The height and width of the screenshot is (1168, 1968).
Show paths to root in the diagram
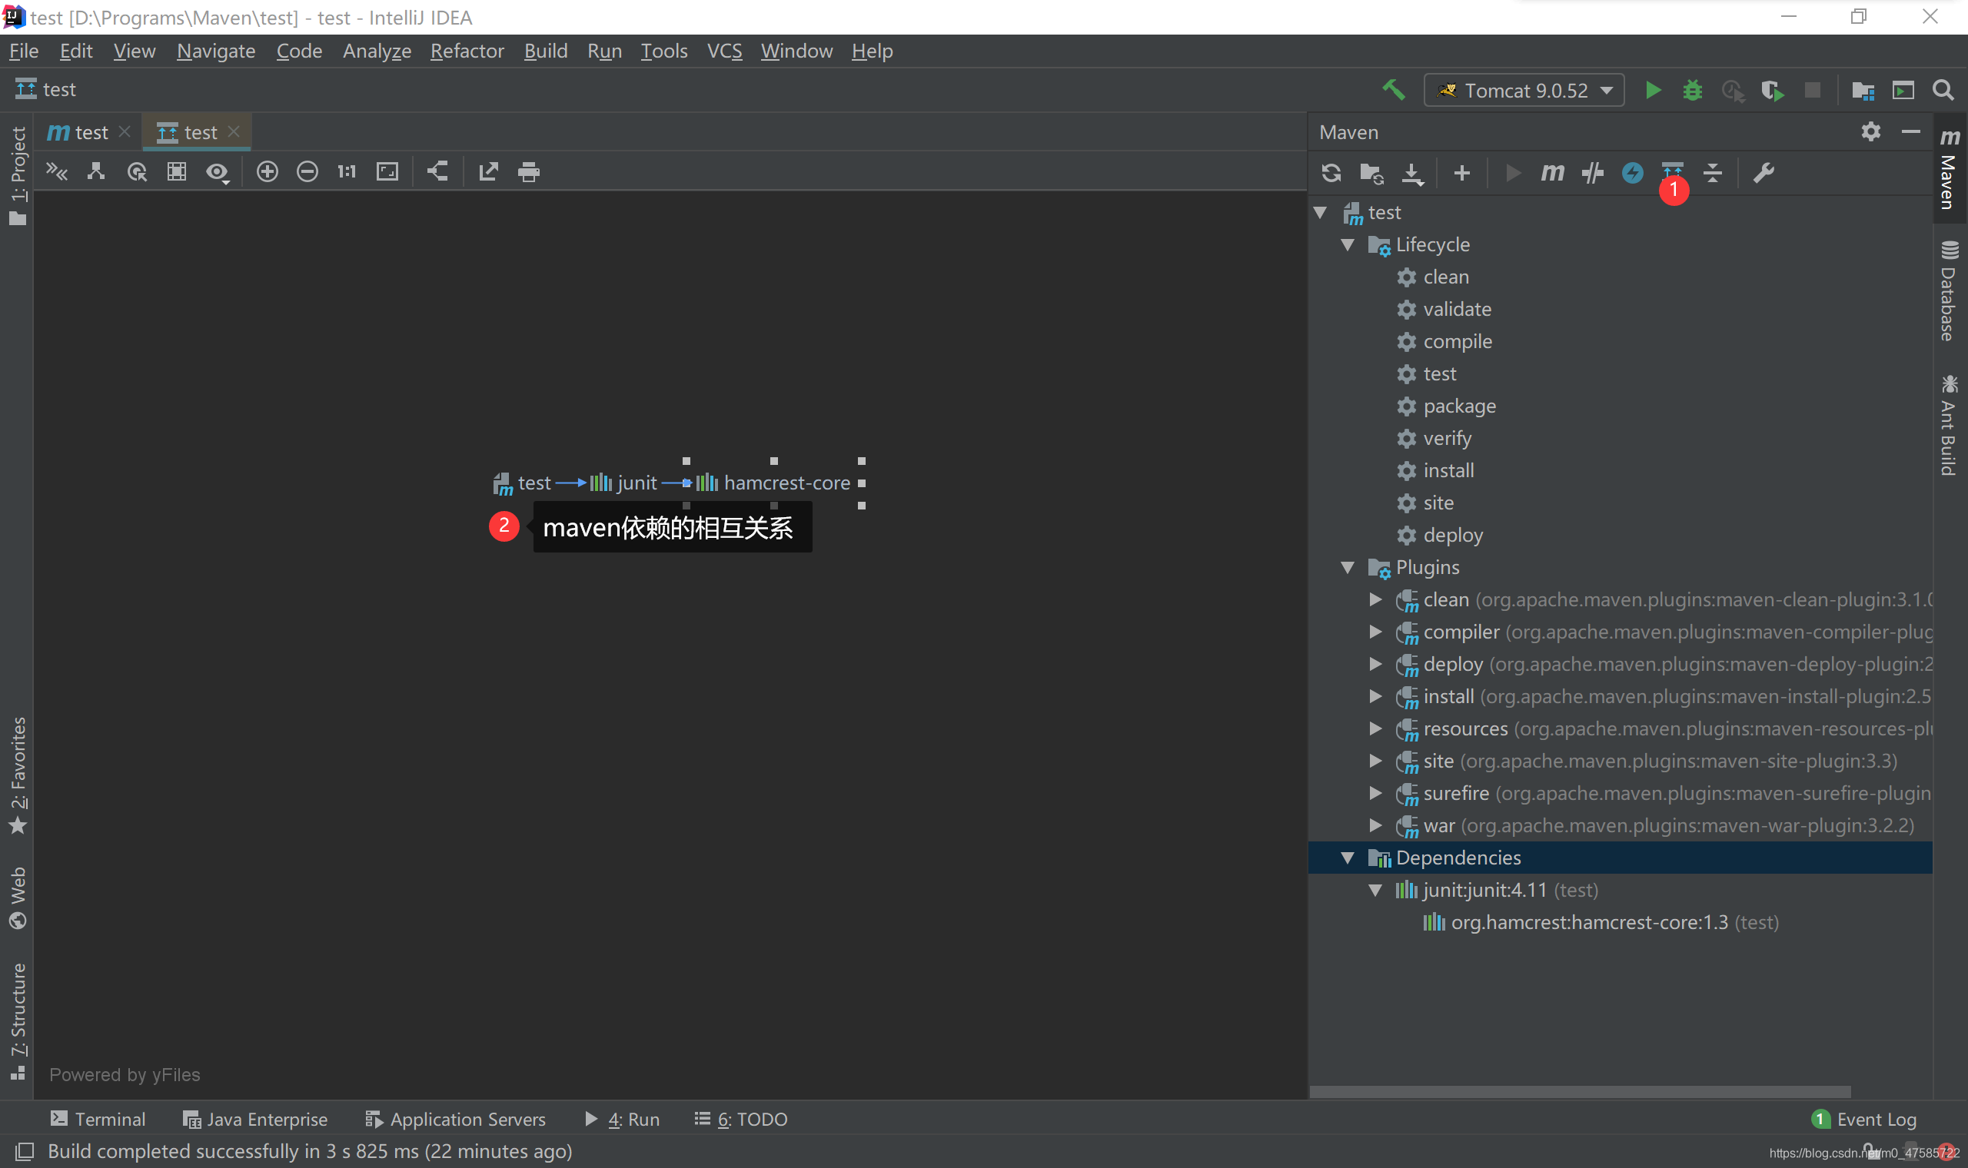96,171
